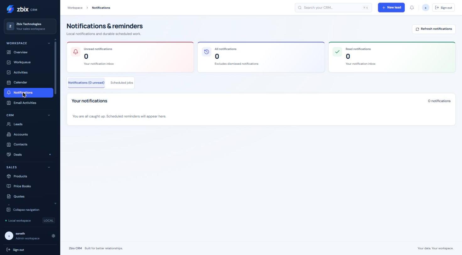Select Email Activities in the sidebar
The width and height of the screenshot is (462, 255).
[x=29, y=103]
